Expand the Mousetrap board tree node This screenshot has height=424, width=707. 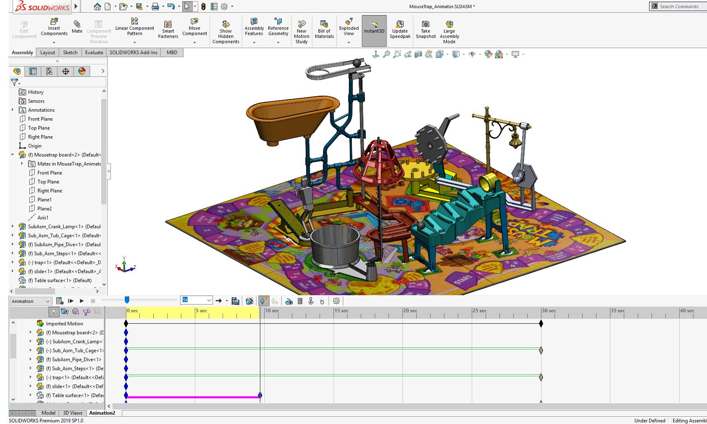12,155
